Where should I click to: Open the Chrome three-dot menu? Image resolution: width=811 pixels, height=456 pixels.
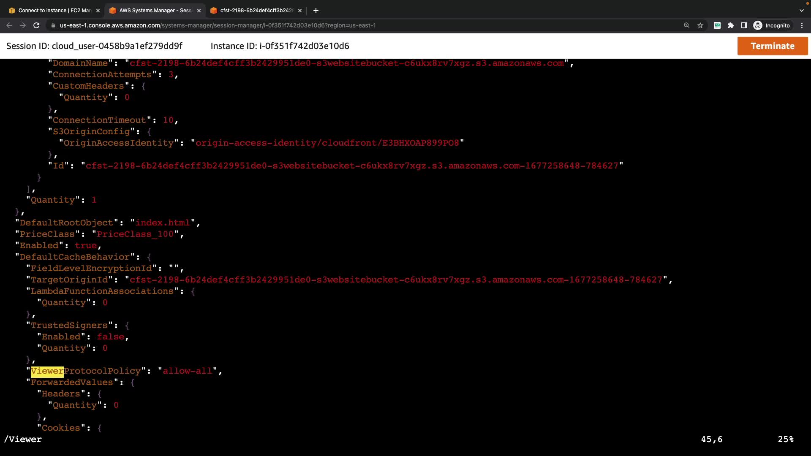(x=802, y=25)
